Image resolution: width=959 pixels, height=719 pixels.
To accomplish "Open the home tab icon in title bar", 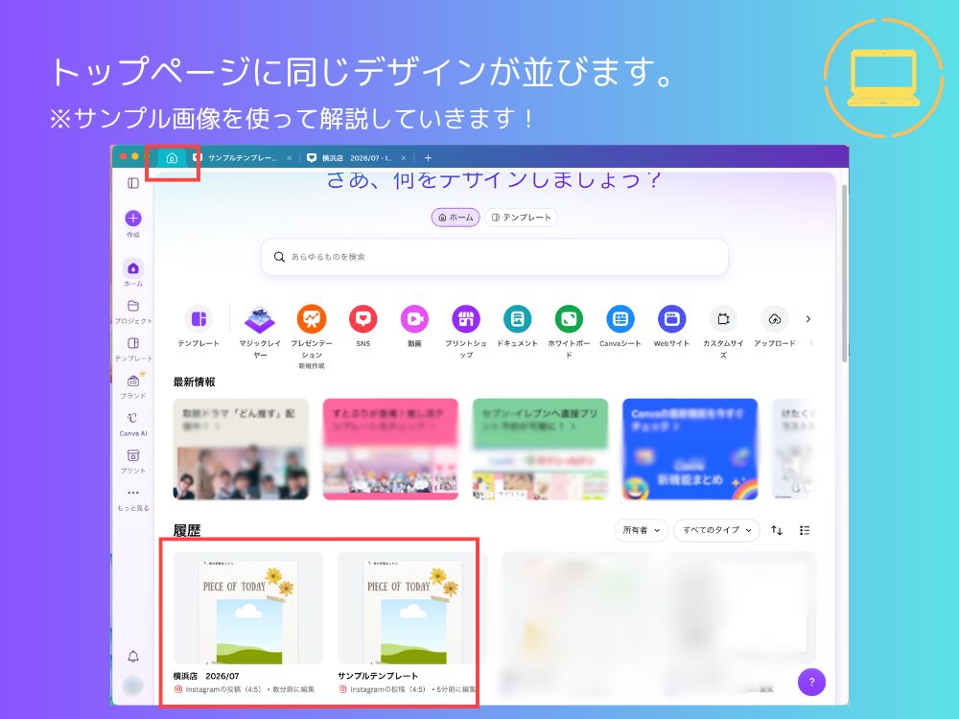I will coord(172,158).
